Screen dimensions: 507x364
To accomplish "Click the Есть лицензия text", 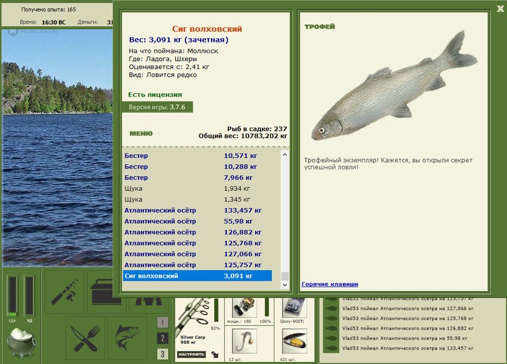I will [x=155, y=94].
